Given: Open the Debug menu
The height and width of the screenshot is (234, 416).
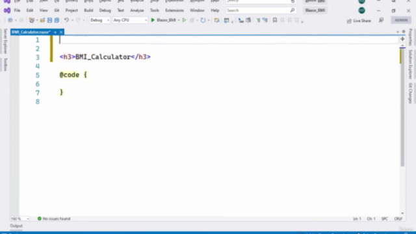Looking at the screenshot, I should (x=105, y=10).
